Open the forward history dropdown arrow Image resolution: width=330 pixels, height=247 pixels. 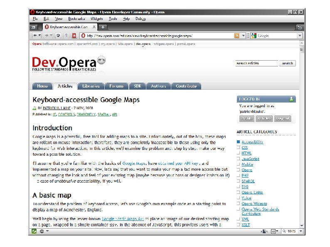coord(51,36)
